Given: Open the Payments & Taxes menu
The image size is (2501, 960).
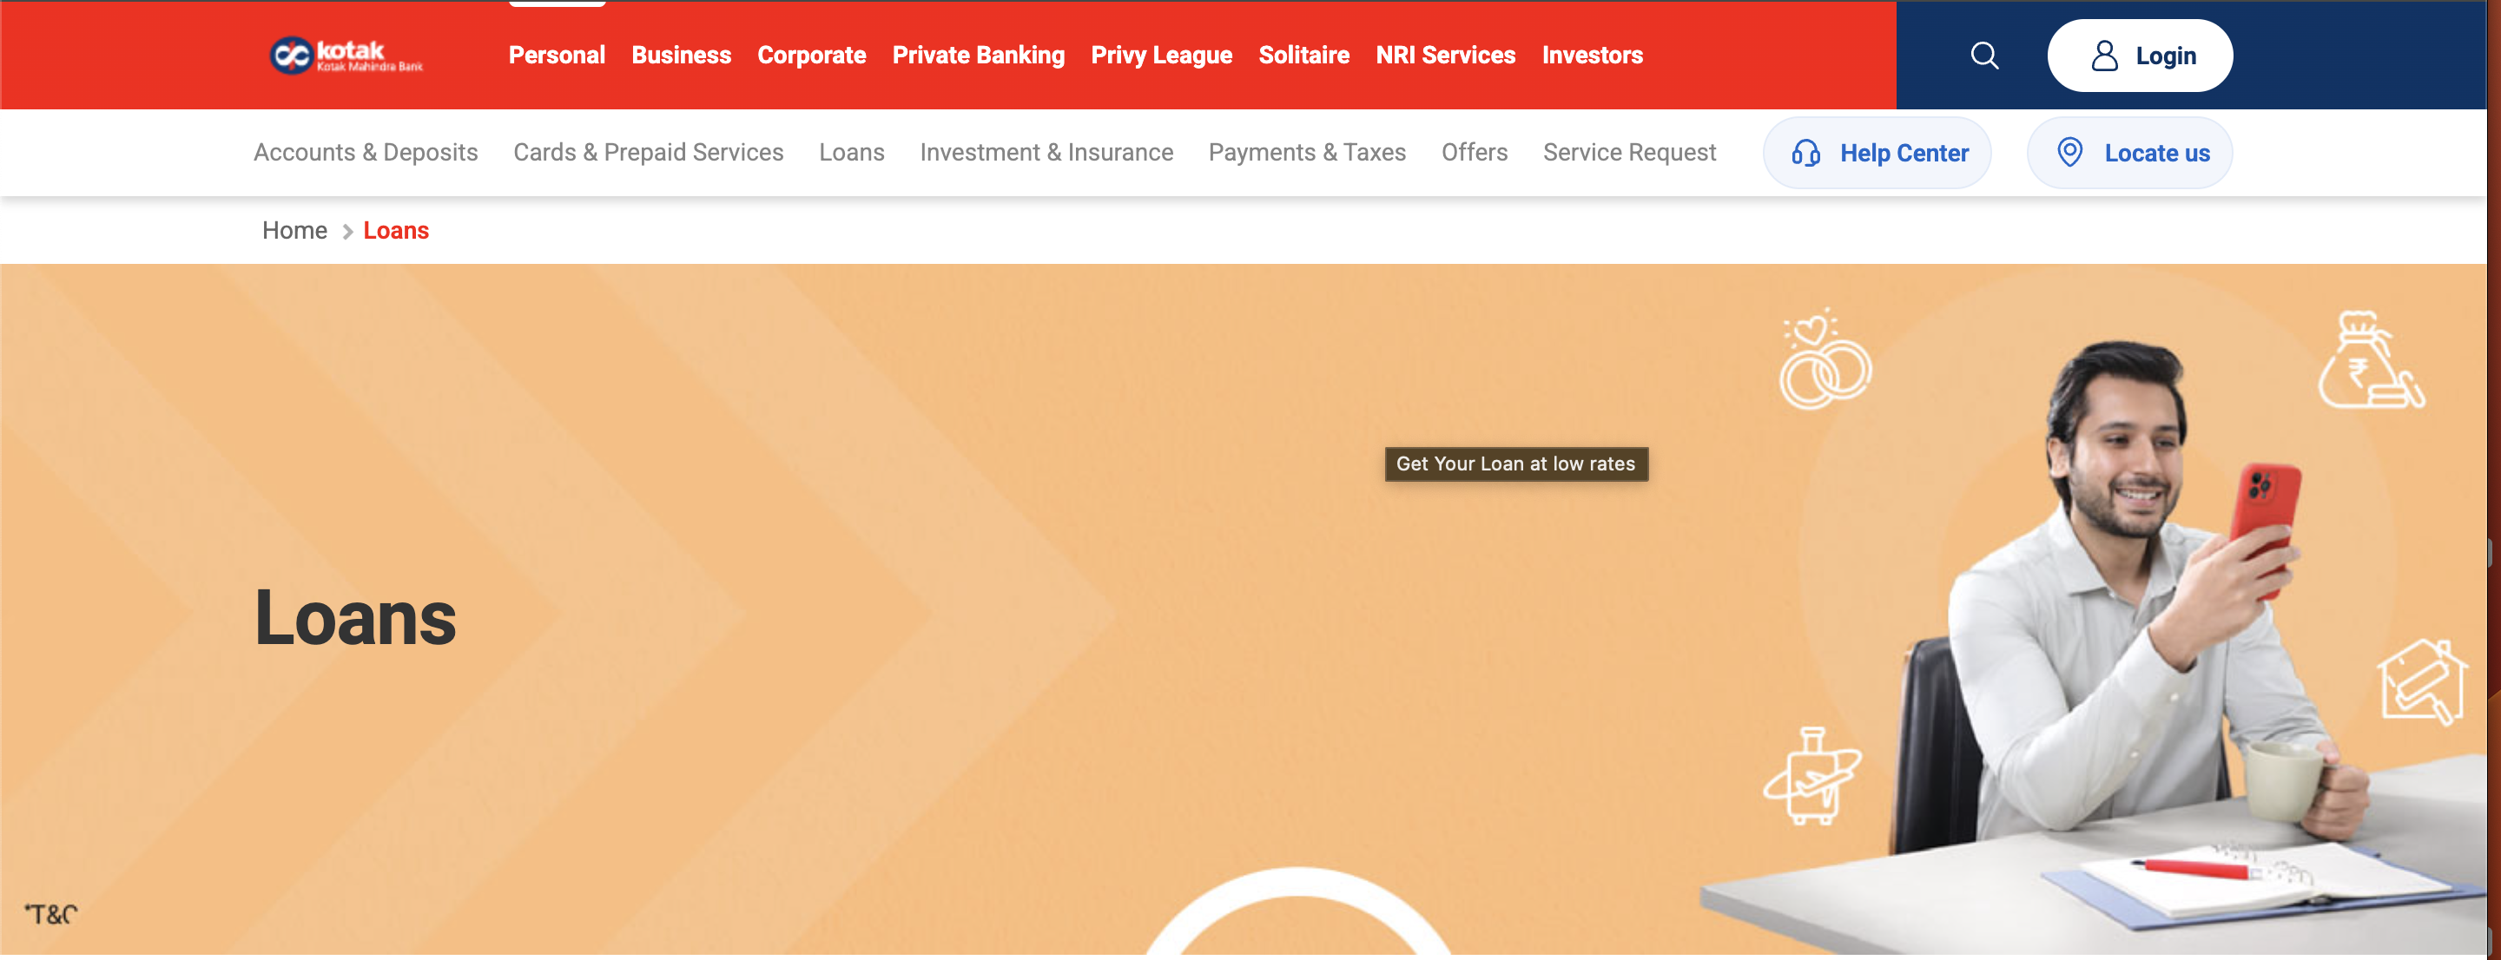Looking at the screenshot, I should point(1307,153).
